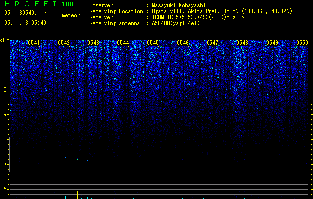Screen dimensions: 313x199
Task: Click the 0549 time marker
Action: pyautogui.click(x=272, y=43)
